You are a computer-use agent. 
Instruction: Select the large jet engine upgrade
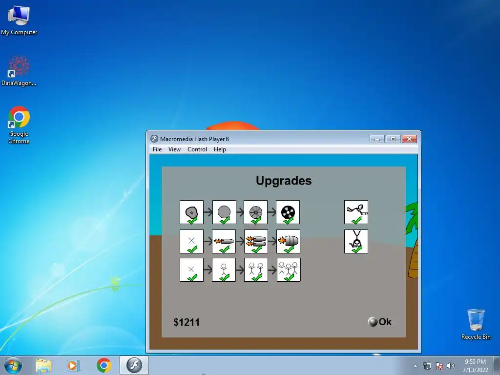[288, 241]
